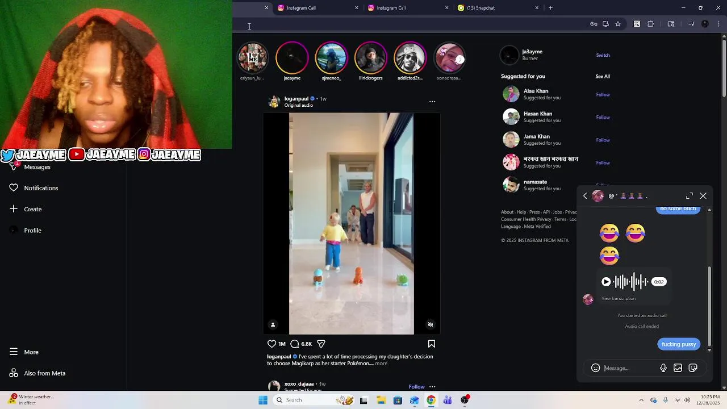727x409 pixels.
Task: Open Chrome's three-dot menu
Action: coord(719,24)
